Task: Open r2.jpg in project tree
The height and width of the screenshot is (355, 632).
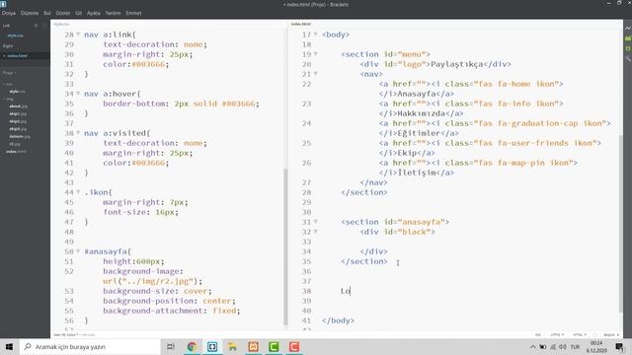Action: click(15, 144)
